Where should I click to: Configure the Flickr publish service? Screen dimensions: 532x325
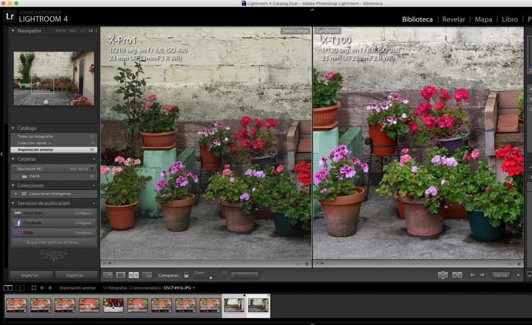pyautogui.click(x=83, y=233)
